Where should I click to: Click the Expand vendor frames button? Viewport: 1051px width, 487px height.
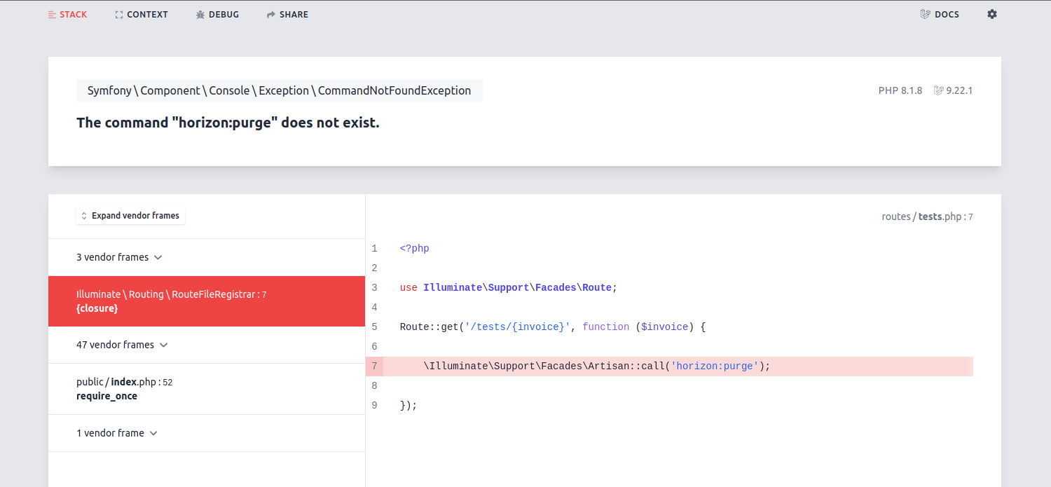[130, 216]
